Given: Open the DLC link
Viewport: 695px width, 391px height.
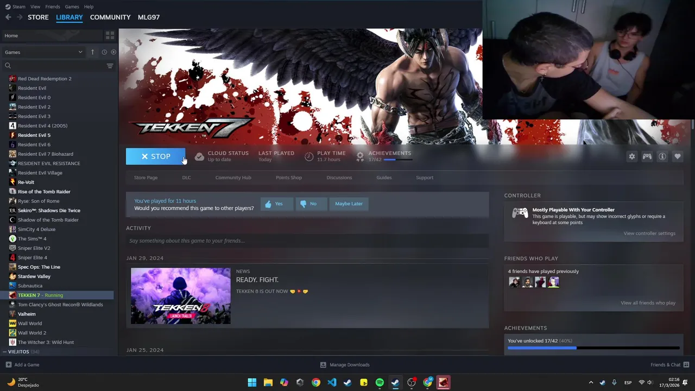Looking at the screenshot, I should pyautogui.click(x=186, y=178).
